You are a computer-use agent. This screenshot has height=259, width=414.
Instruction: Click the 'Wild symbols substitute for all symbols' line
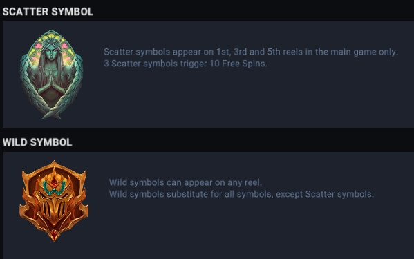(x=242, y=194)
